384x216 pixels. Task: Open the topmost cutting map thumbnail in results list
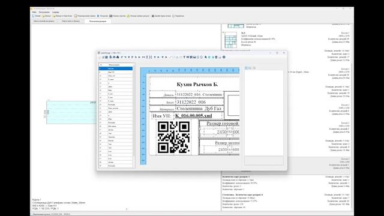[x=236, y=25]
